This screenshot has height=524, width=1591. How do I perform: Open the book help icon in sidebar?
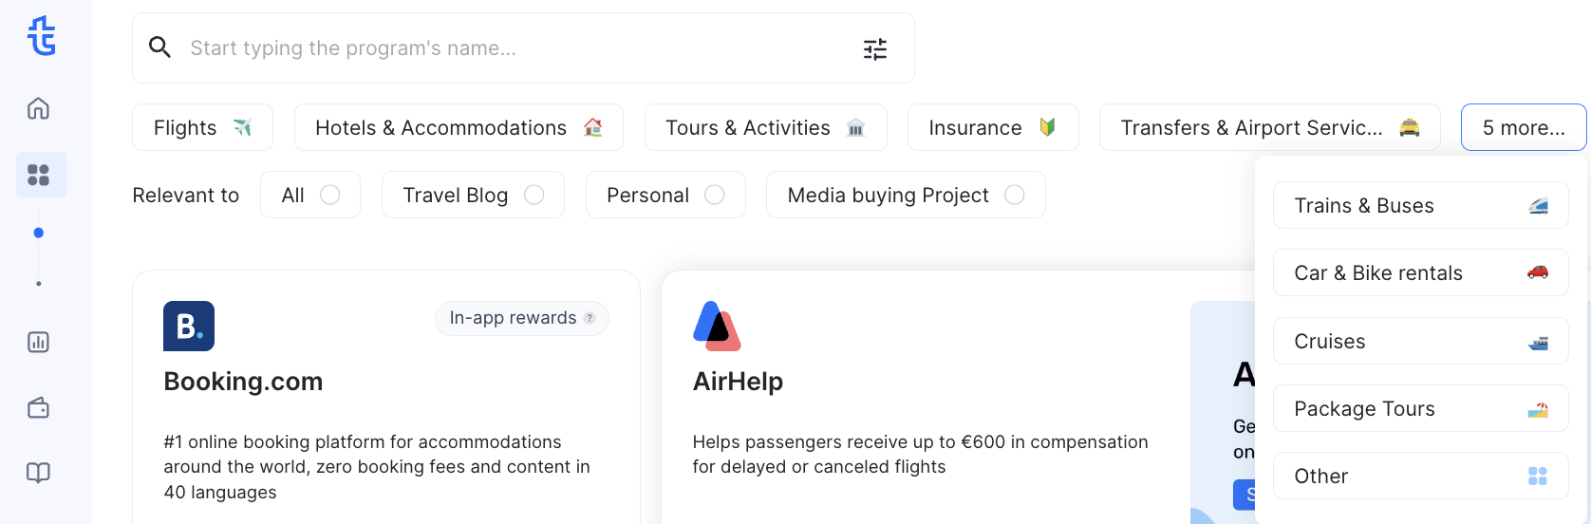(38, 473)
